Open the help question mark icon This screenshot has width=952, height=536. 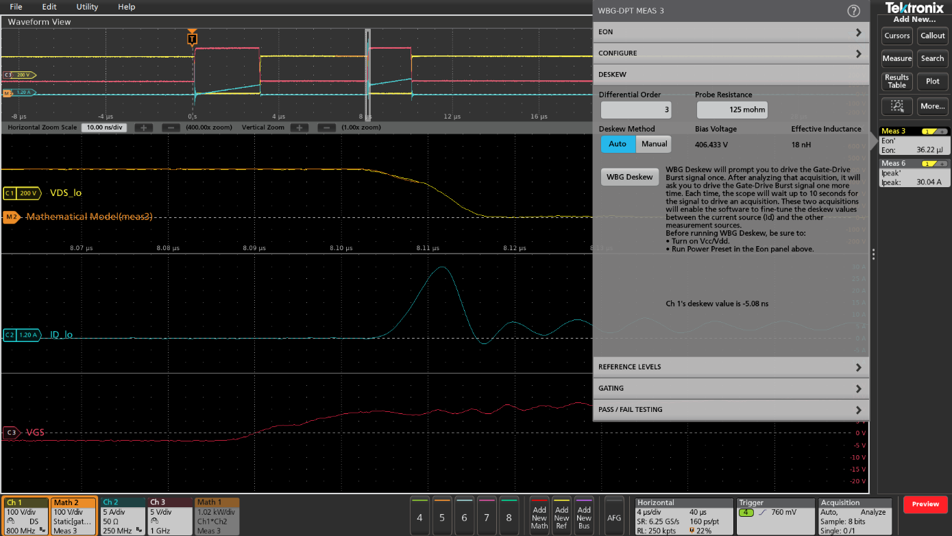(853, 11)
